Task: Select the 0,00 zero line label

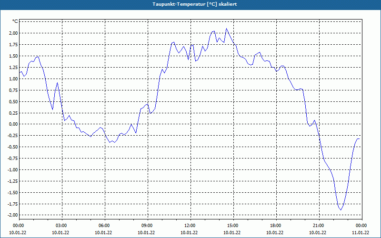Action: 13,124
